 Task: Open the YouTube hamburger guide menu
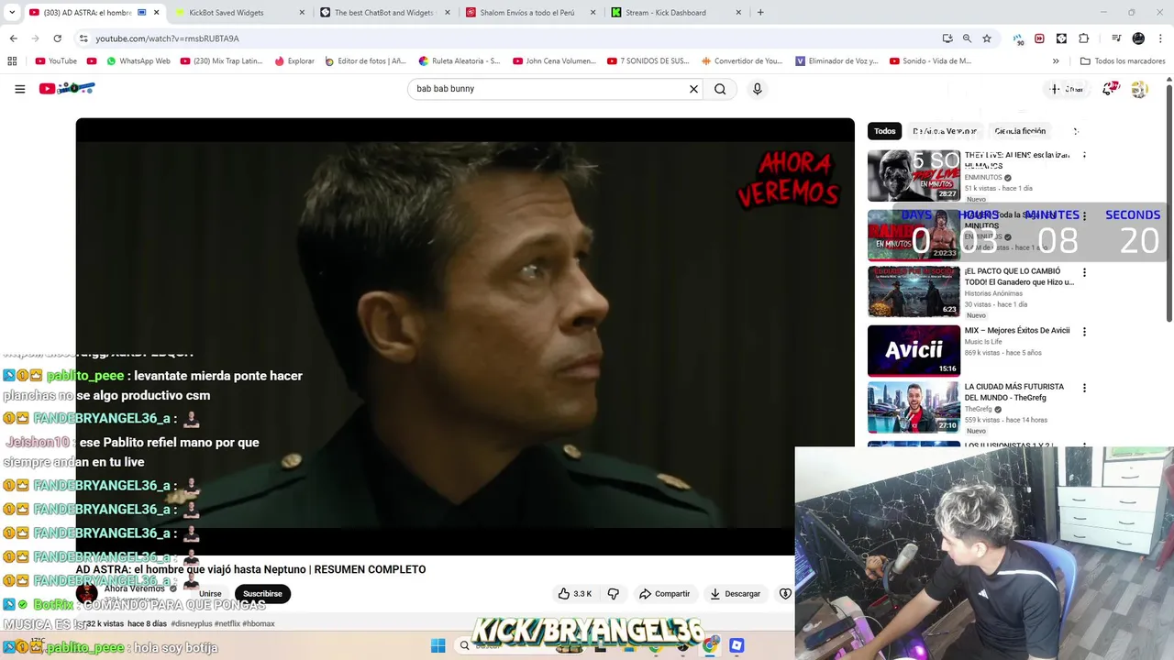point(19,89)
